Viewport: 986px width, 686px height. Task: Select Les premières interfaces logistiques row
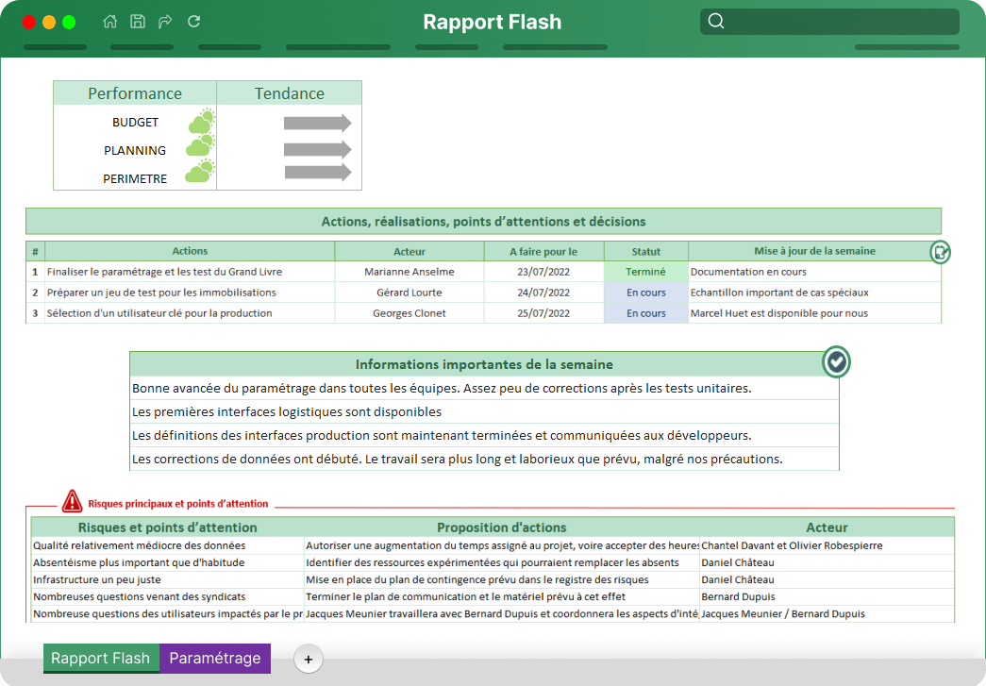(x=484, y=411)
